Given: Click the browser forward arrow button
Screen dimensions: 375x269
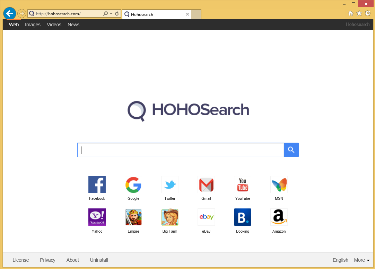Looking at the screenshot, I should [x=22, y=14].
